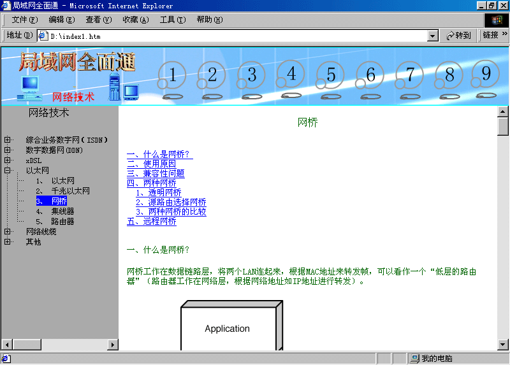Click the Go (转到) arrow button
The image size is (510, 365).
[x=458, y=36]
